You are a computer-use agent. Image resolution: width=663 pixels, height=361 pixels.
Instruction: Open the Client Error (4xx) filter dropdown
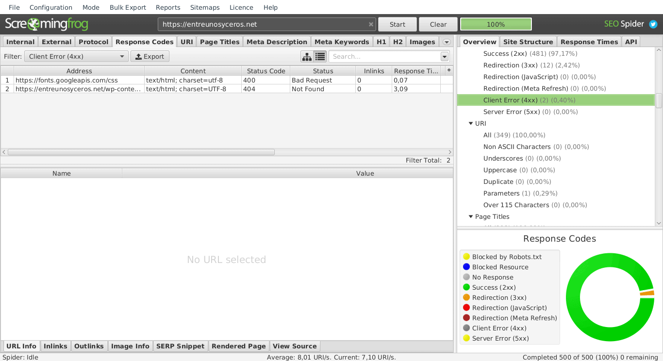tap(76, 57)
